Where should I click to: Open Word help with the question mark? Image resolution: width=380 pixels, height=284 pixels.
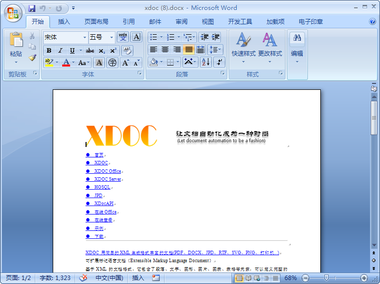[373, 21]
